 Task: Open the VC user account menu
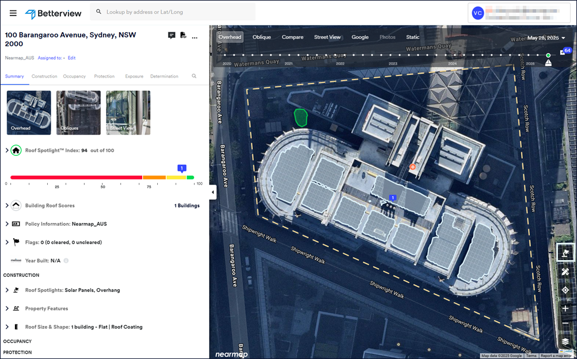click(477, 13)
